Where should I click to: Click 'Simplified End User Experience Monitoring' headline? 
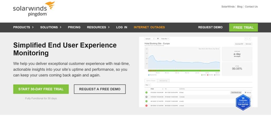tap(65, 49)
